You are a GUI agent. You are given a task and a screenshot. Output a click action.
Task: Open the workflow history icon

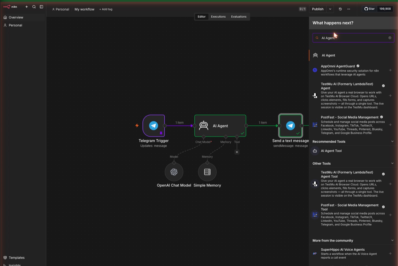[x=340, y=9]
